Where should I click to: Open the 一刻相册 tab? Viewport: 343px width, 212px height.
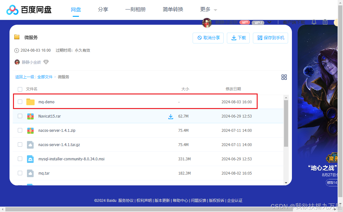point(135,10)
